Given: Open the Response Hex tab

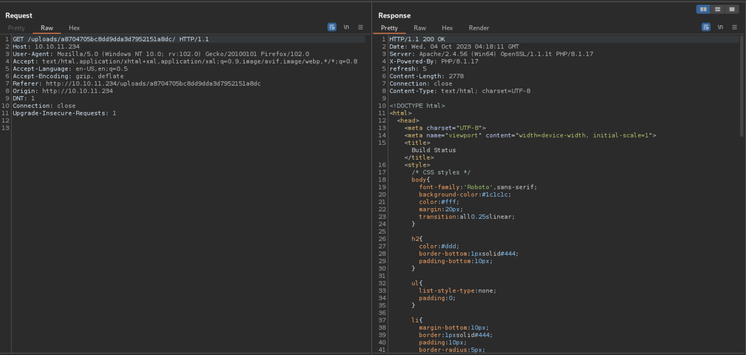Looking at the screenshot, I should pos(447,28).
